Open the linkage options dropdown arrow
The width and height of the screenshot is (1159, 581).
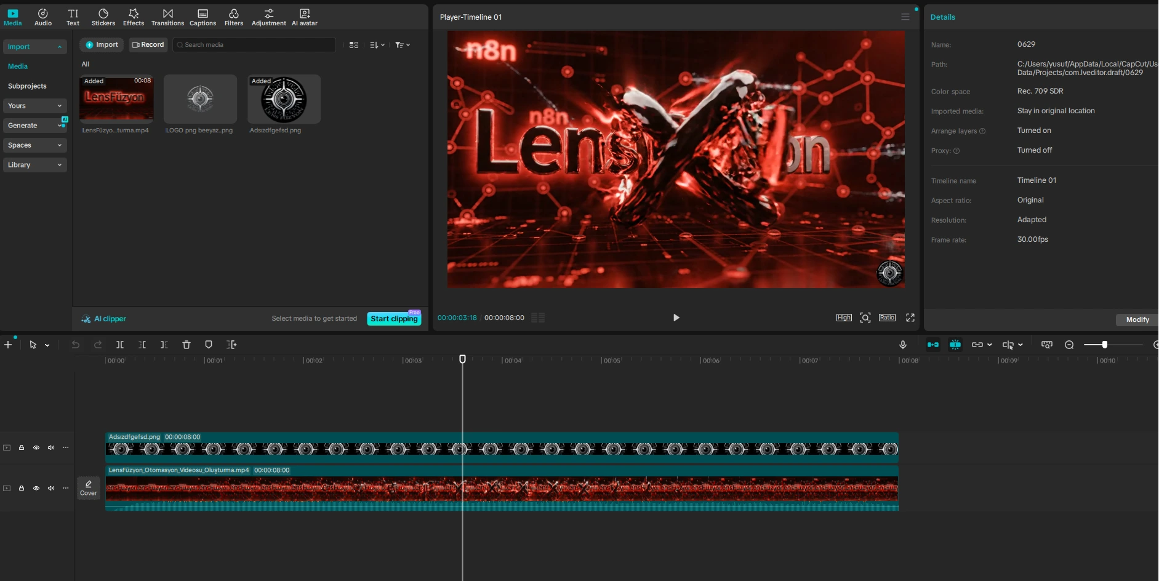990,345
